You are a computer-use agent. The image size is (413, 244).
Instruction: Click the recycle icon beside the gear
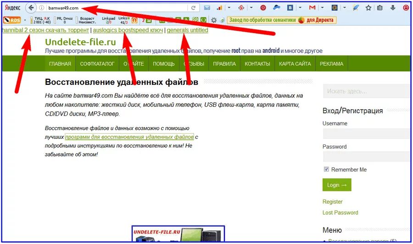click(x=222, y=20)
